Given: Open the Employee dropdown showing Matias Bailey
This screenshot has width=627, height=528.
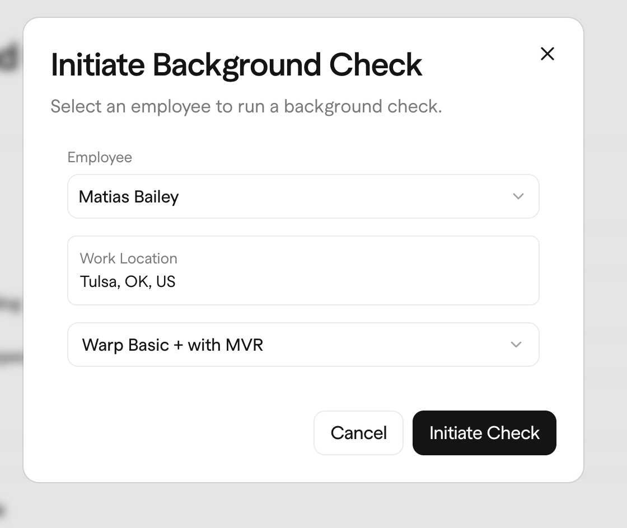Looking at the screenshot, I should (303, 196).
